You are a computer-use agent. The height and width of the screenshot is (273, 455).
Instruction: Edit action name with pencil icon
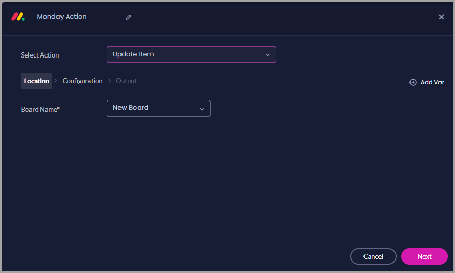[128, 17]
